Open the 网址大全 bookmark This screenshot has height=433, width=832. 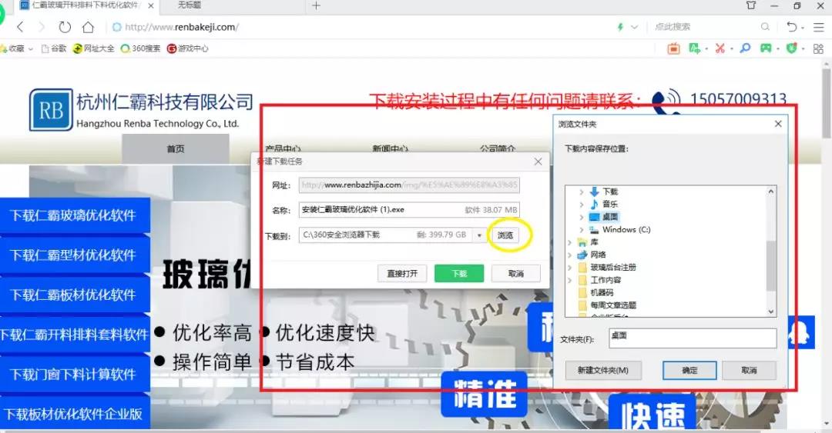click(93, 48)
